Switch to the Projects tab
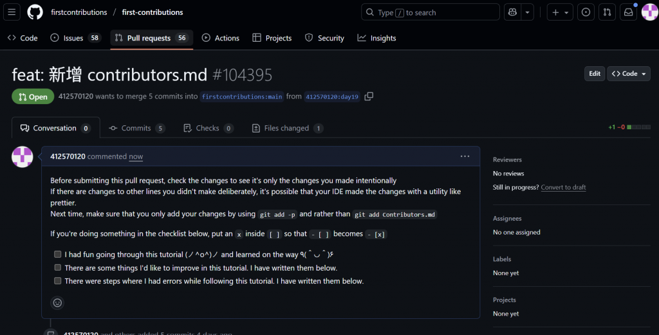Screen dimensions: 659x335 [272, 38]
